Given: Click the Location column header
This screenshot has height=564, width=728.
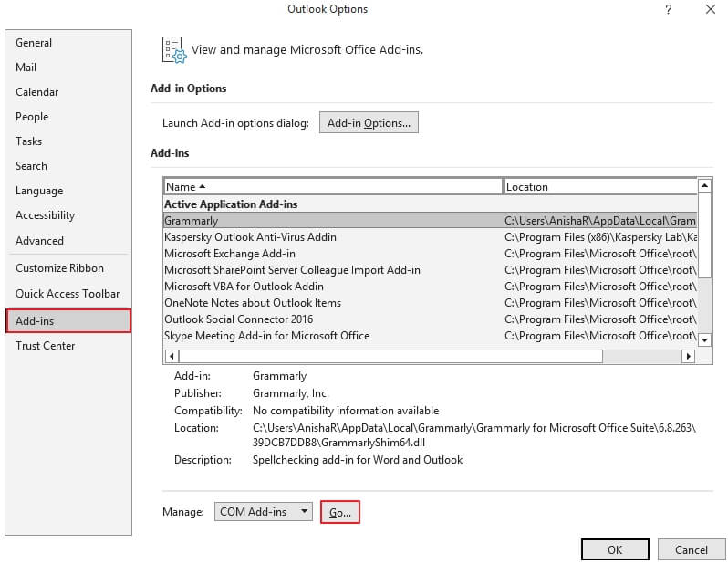Looking at the screenshot, I should [x=600, y=187].
